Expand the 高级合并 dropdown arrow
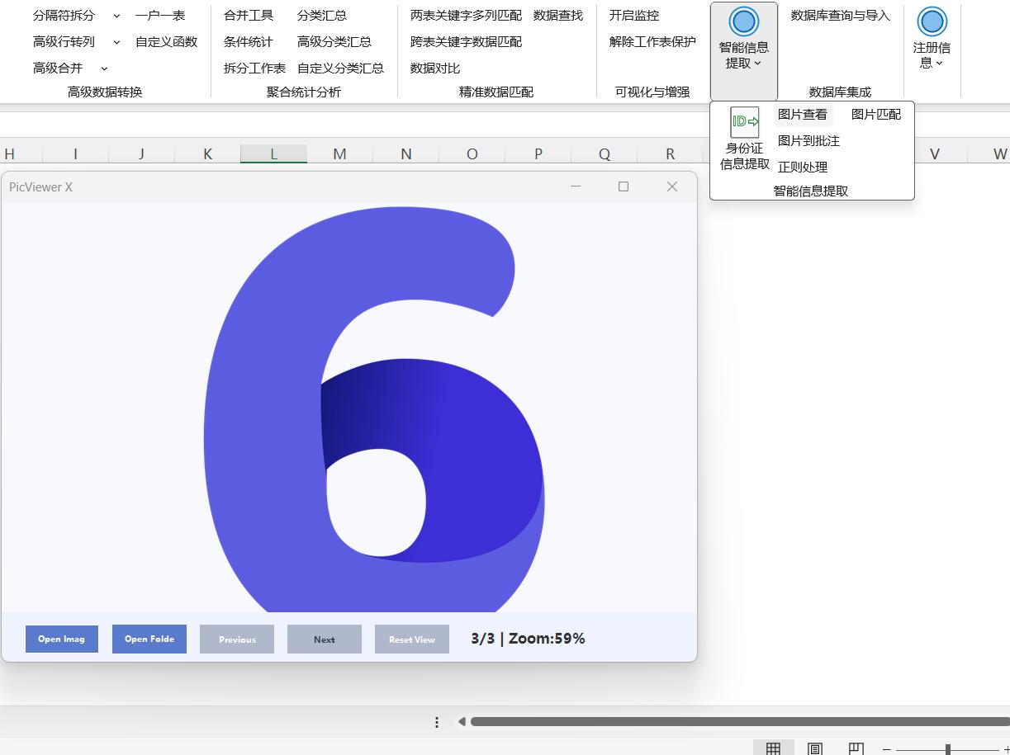The height and width of the screenshot is (755, 1010). click(104, 68)
